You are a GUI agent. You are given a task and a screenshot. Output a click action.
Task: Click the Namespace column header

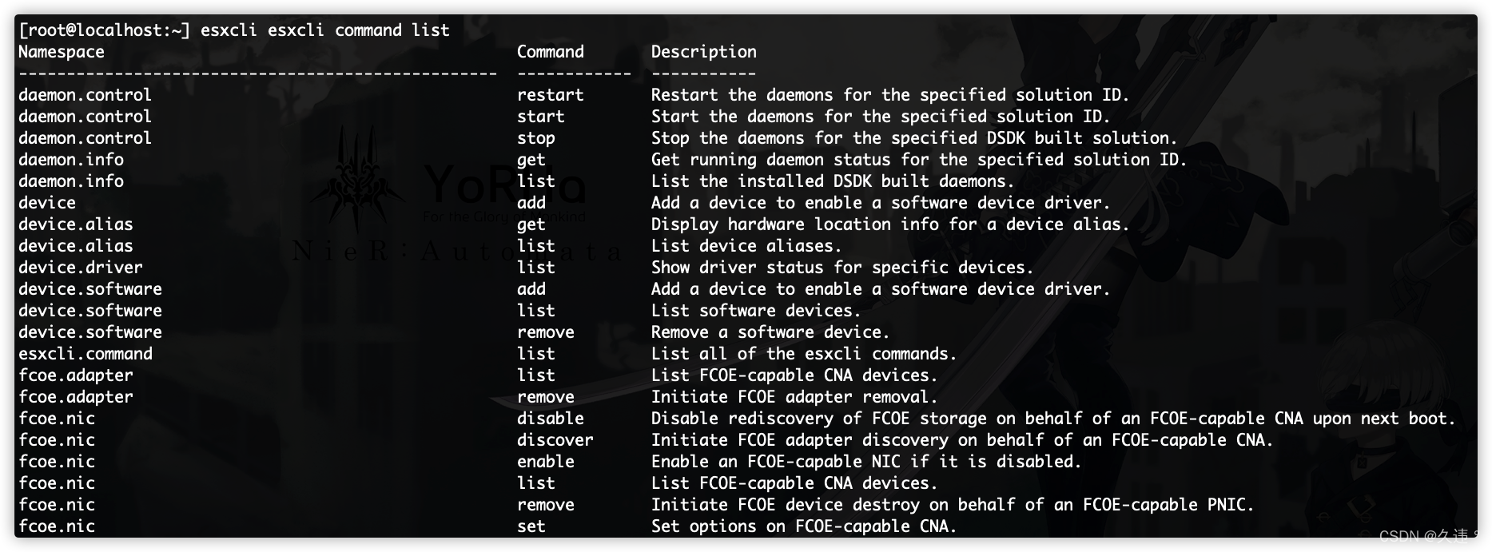click(62, 52)
